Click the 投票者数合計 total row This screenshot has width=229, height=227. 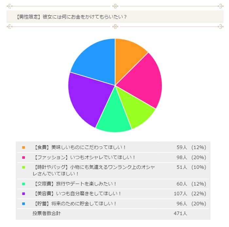[46, 214]
